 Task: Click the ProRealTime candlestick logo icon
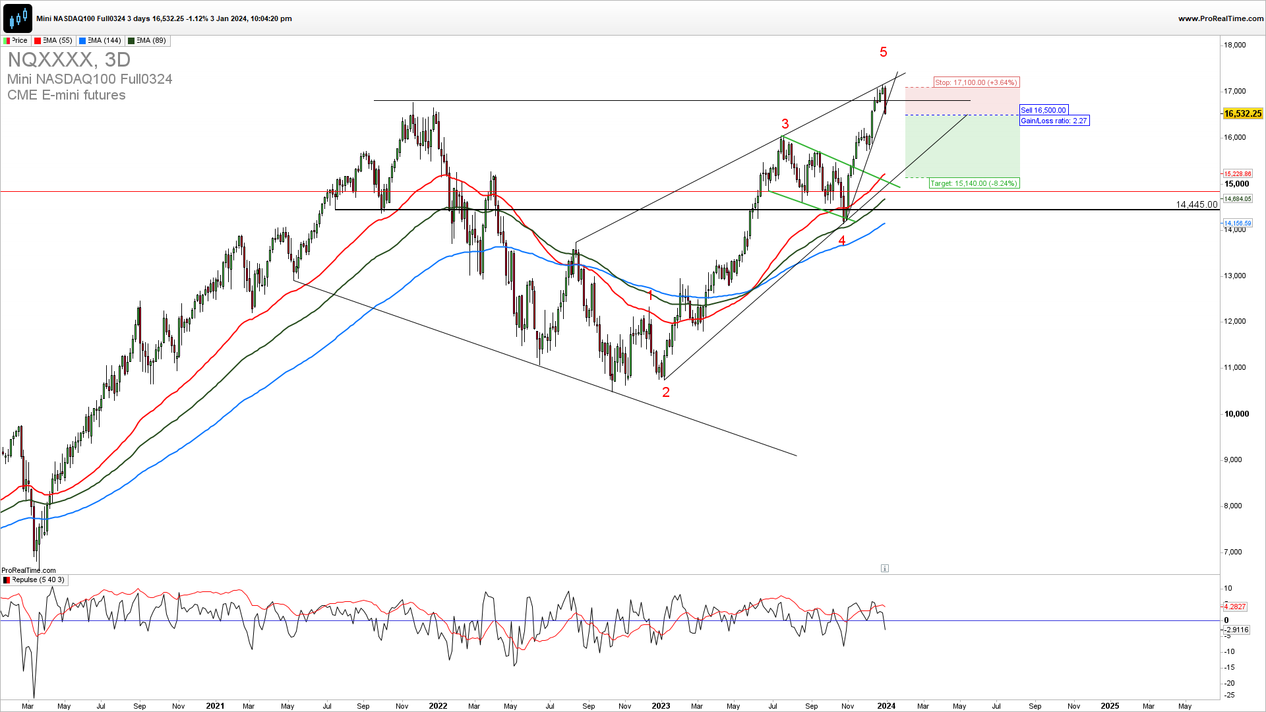coord(18,18)
